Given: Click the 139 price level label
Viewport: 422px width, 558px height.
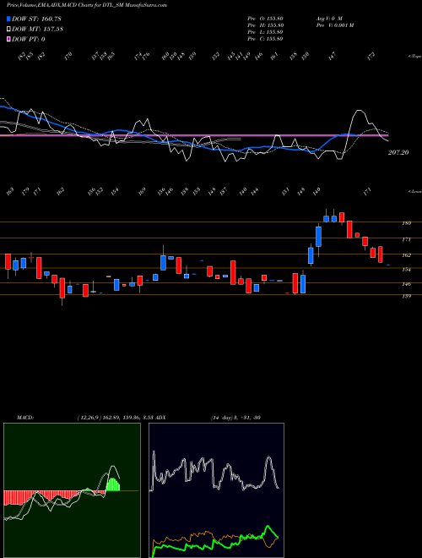Looking at the screenshot, I should pos(406,296).
